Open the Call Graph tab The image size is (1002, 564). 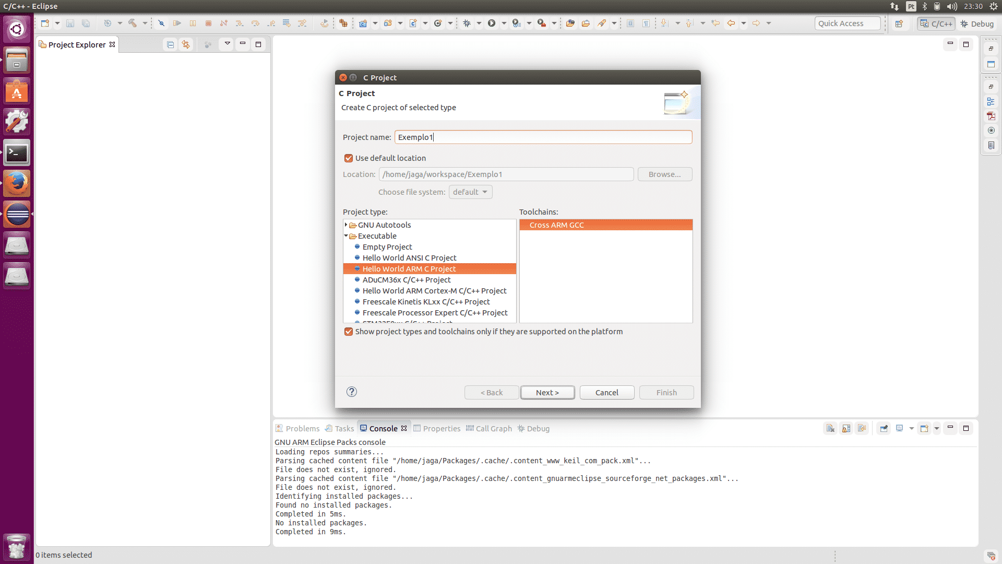tap(489, 428)
